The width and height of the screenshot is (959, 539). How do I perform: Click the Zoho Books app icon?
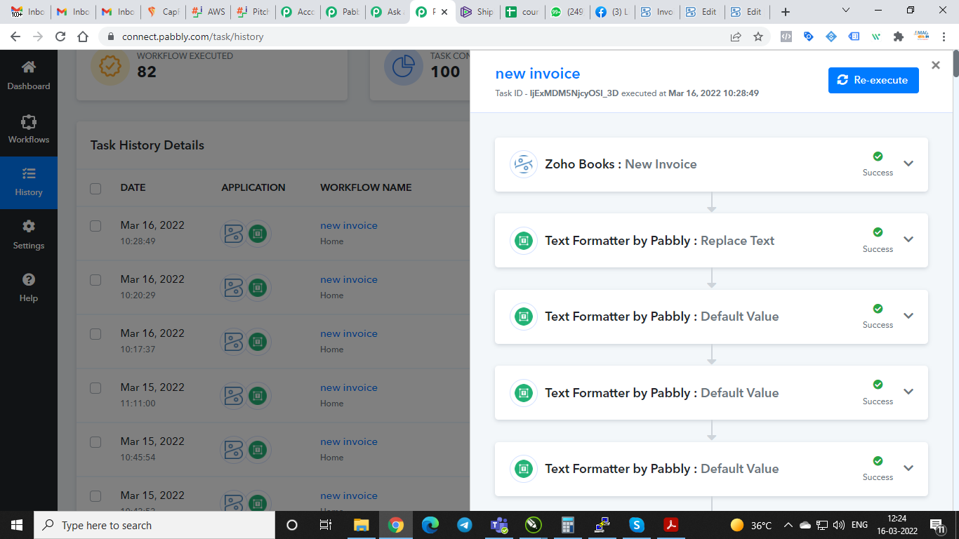pyautogui.click(x=523, y=164)
